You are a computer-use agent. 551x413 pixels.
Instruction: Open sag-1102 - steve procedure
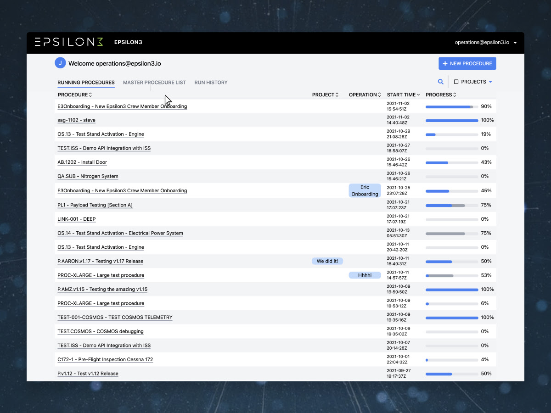click(x=76, y=120)
